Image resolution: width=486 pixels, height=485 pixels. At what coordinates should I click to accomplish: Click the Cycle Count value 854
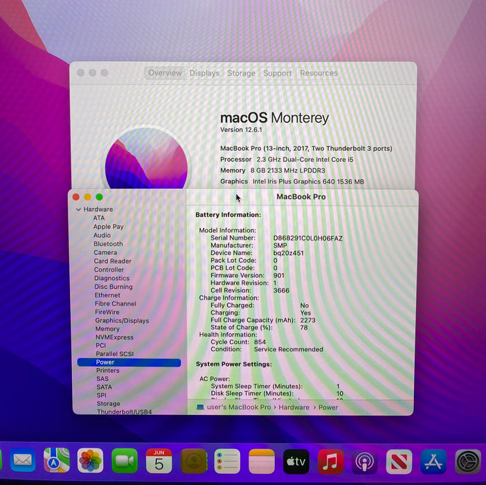click(260, 342)
